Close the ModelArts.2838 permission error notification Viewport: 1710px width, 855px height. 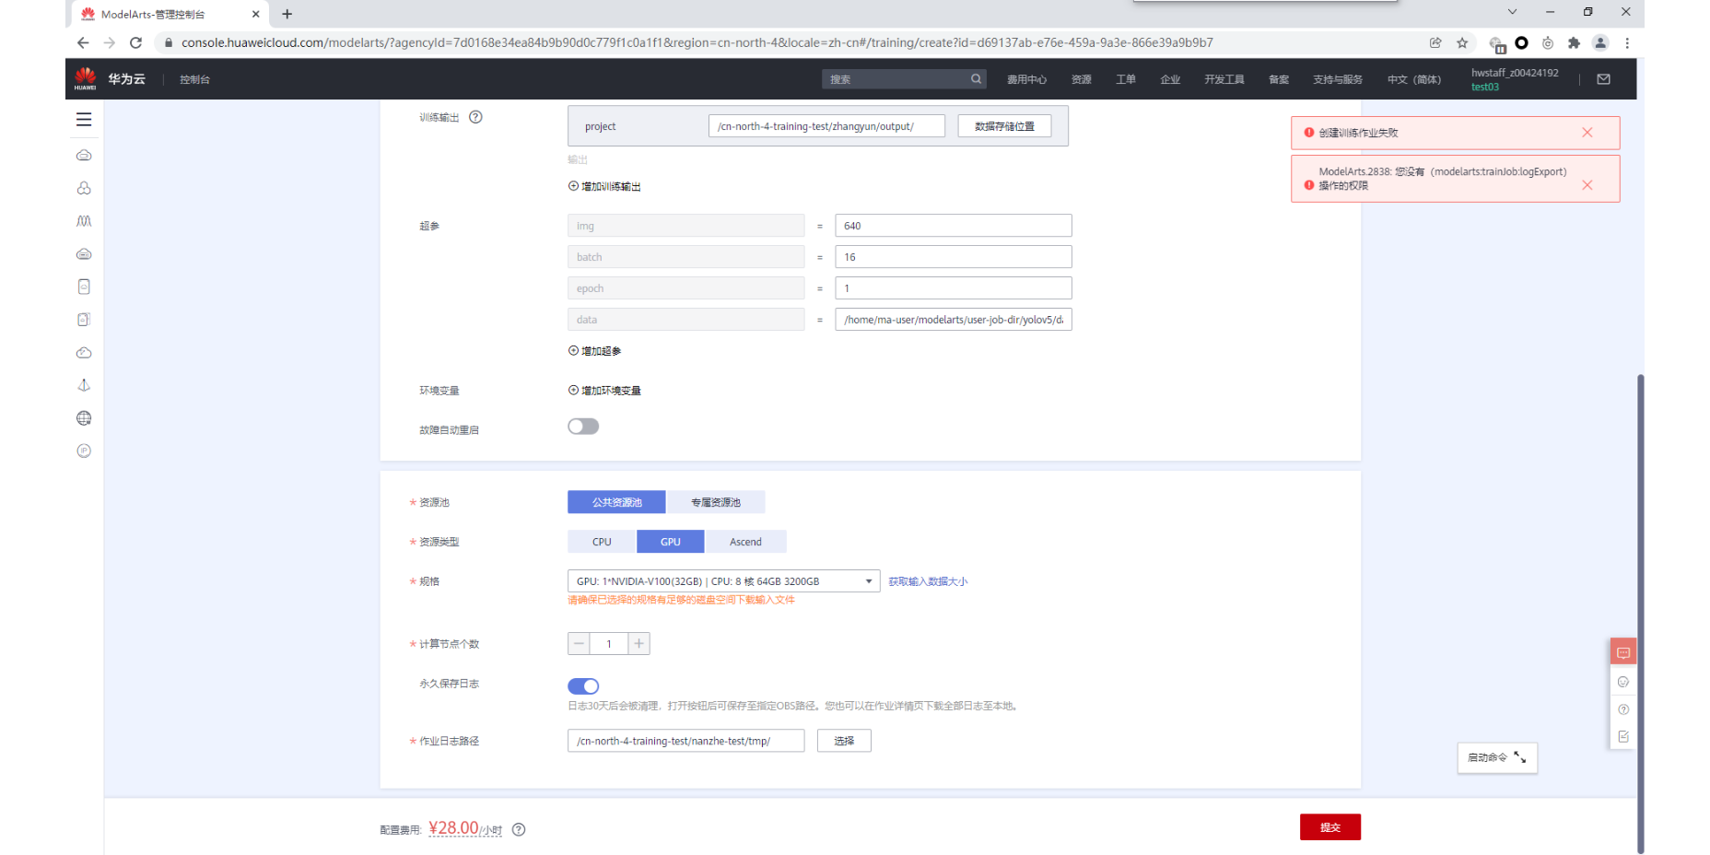(1587, 185)
